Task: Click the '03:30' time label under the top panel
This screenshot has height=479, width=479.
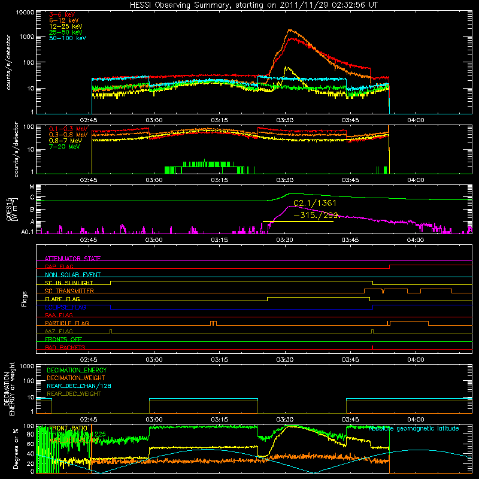Action: (x=285, y=120)
